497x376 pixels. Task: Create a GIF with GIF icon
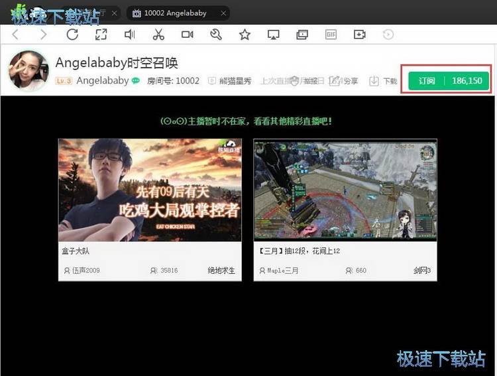click(x=331, y=34)
